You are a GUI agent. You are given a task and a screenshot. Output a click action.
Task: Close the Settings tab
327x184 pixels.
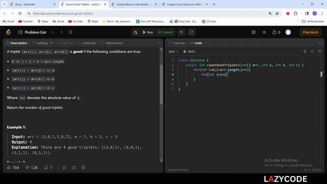(x=51, y=43)
